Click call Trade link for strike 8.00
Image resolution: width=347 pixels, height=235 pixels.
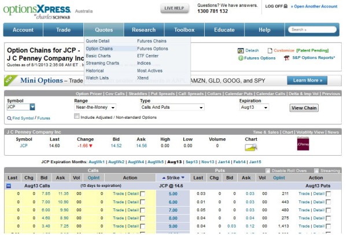(x=119, y=218)
